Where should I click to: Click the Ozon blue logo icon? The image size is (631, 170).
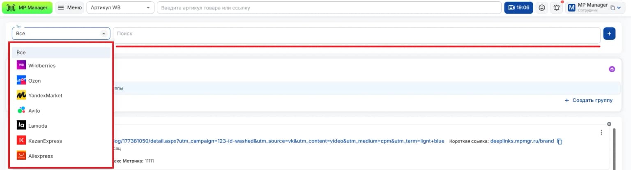pyautogui.click(x=21, y=80)
